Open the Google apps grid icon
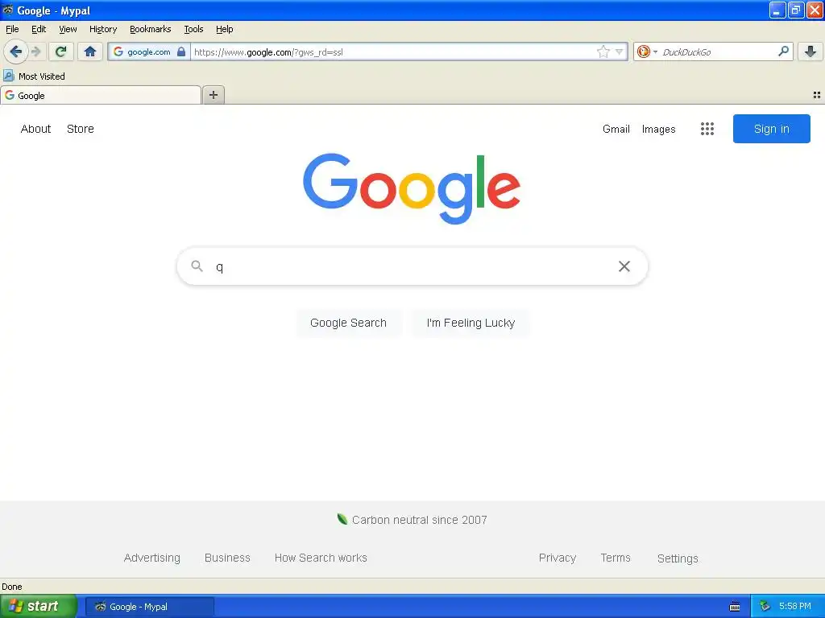Image resolution: width=825 pixels, height=618 pixels. [x=707, y=129]
